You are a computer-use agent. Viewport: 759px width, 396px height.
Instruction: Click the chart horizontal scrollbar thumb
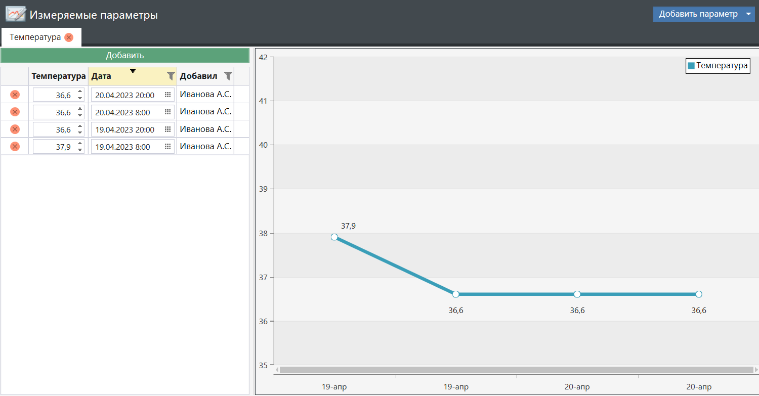click(516, 370)
